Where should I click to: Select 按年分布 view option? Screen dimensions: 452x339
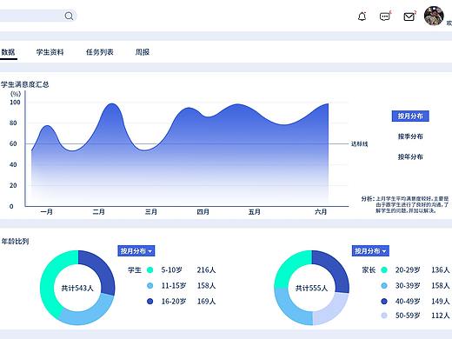(410, 156)
